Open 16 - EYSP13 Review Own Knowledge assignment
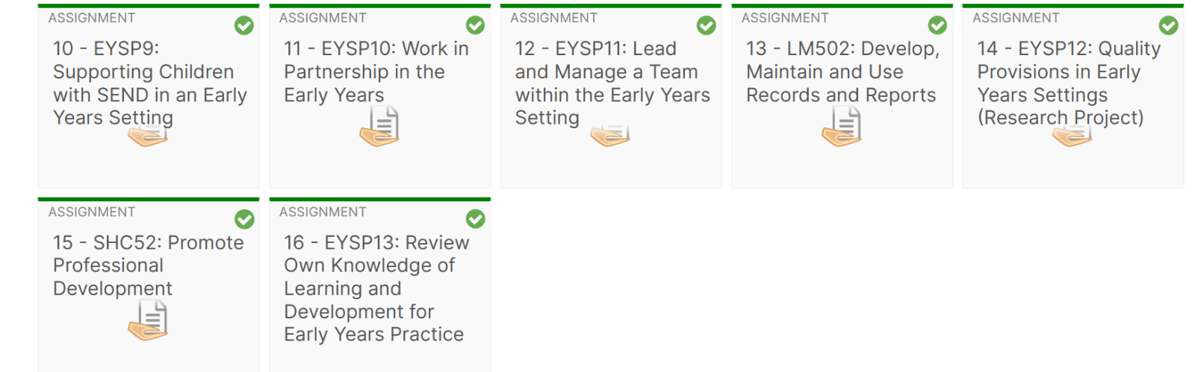The image size is (1195, 372). [376, 289]
